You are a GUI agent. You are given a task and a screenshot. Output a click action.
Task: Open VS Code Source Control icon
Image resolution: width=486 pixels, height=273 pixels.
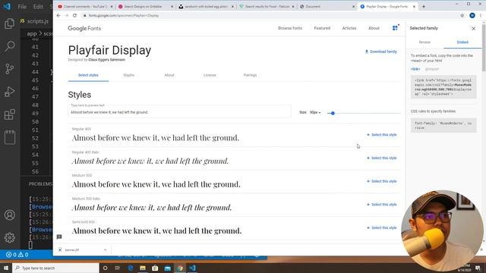10,69
